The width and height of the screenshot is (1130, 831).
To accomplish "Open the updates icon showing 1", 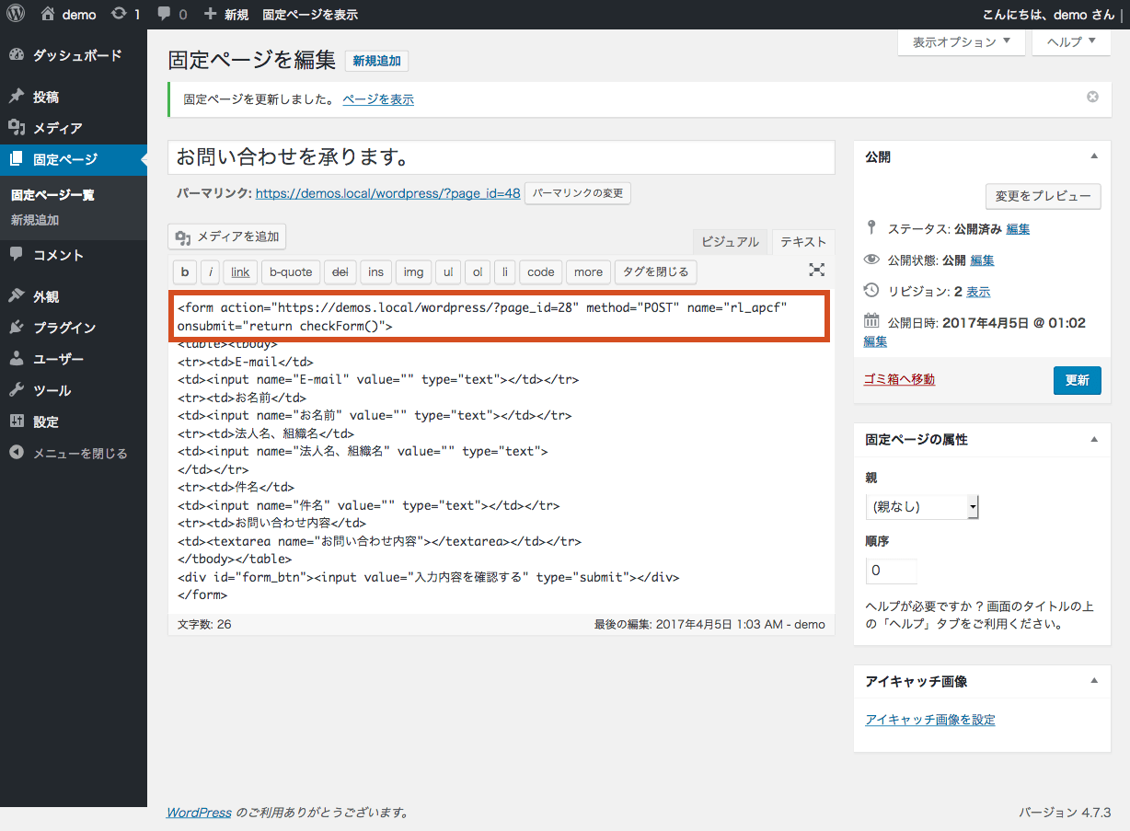I will point(125,14).
